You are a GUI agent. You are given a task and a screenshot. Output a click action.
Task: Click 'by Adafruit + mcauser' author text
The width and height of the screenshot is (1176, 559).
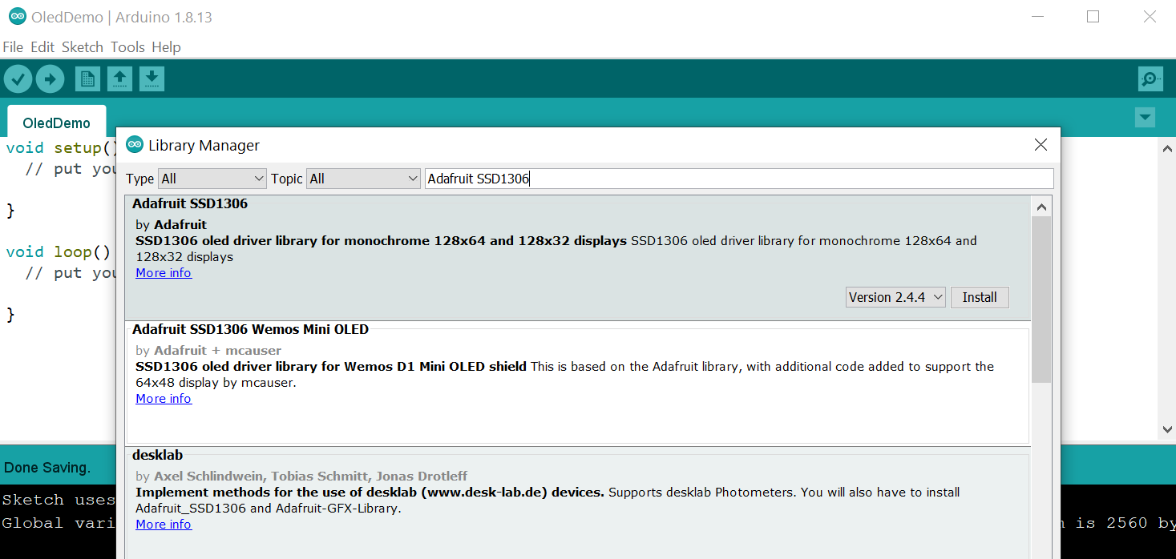tap(208, 351)
